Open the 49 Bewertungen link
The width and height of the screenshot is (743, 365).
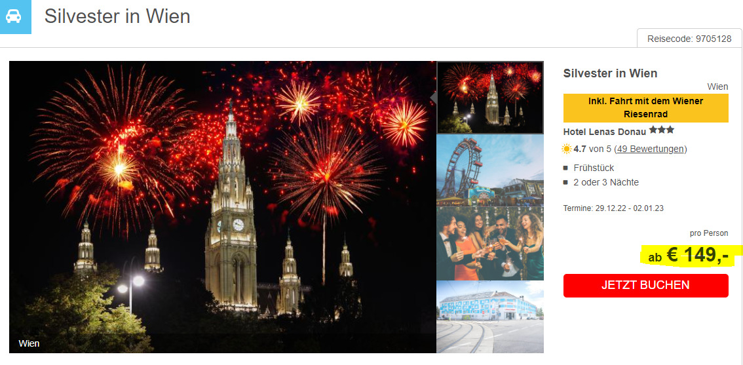(x=650, y=149)
